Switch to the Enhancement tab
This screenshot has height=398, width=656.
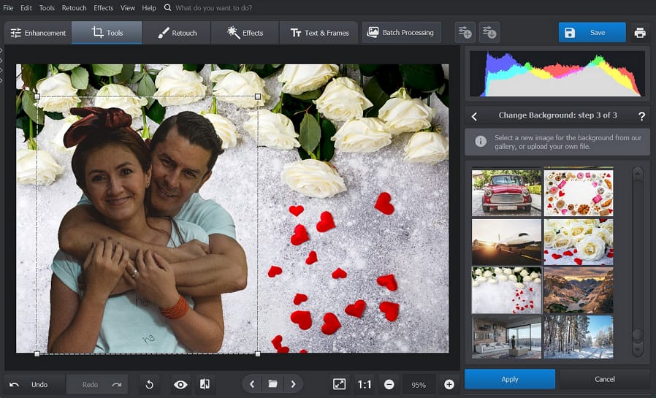[38, 33]
